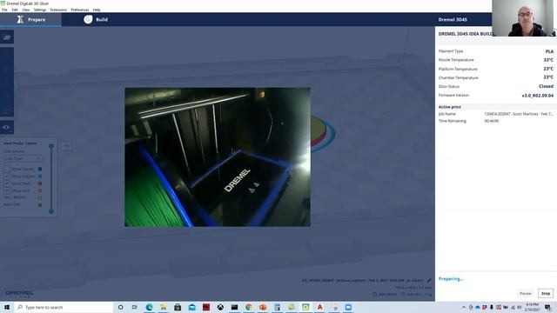
Task: Expand the system tray hidden icons chevron
Action: coord(464,307)
